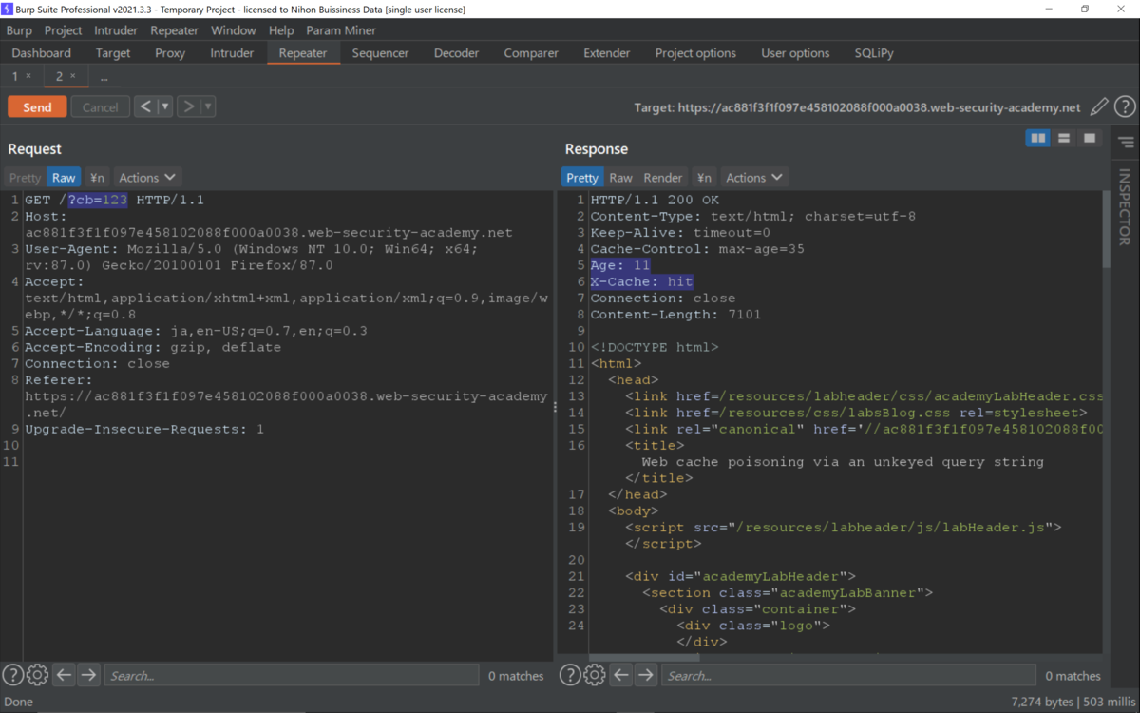Close Repeater tab 2
Screen dimensions: 1140x713
[73, 76]
